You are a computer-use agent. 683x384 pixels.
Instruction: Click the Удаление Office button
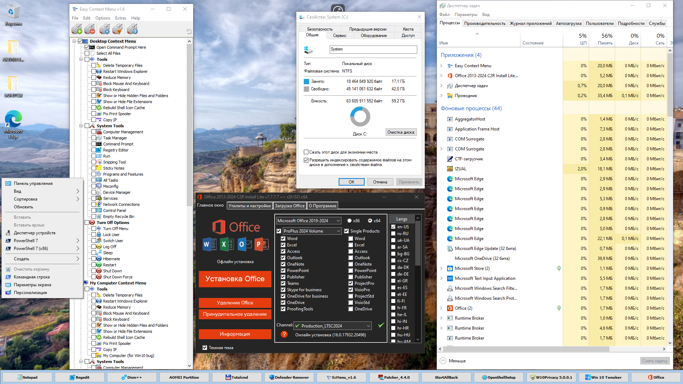(235, 303)
